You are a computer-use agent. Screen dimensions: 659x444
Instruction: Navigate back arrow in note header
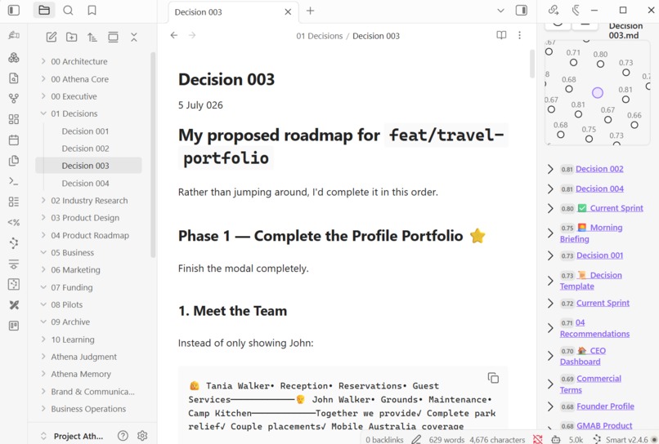(174, 35)
